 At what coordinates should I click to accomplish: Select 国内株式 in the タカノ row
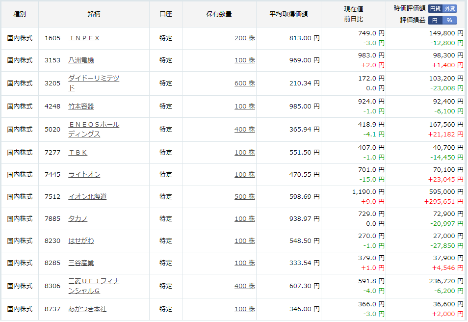tap(20, 218)
